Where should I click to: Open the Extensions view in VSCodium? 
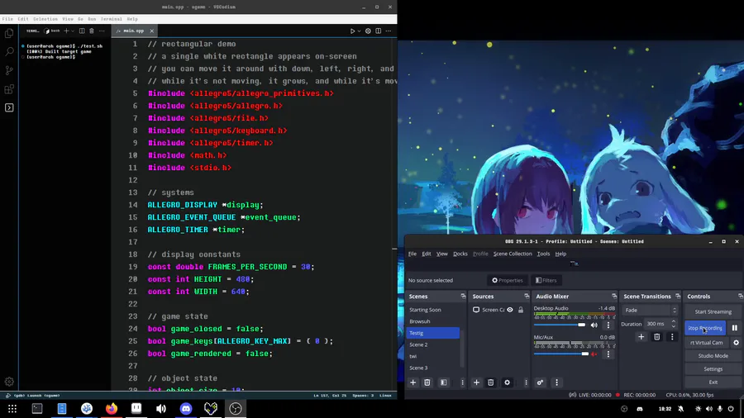(x=9, y=89)
